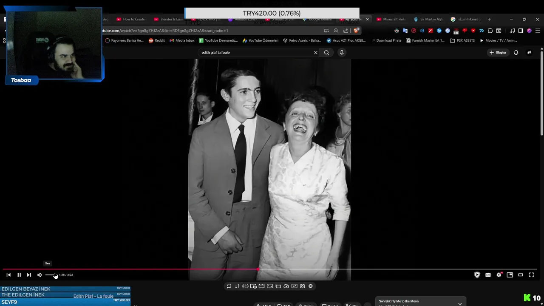Expand the PSX ASSETS bookmark folder
544x306 pixels.
(462, 40)
